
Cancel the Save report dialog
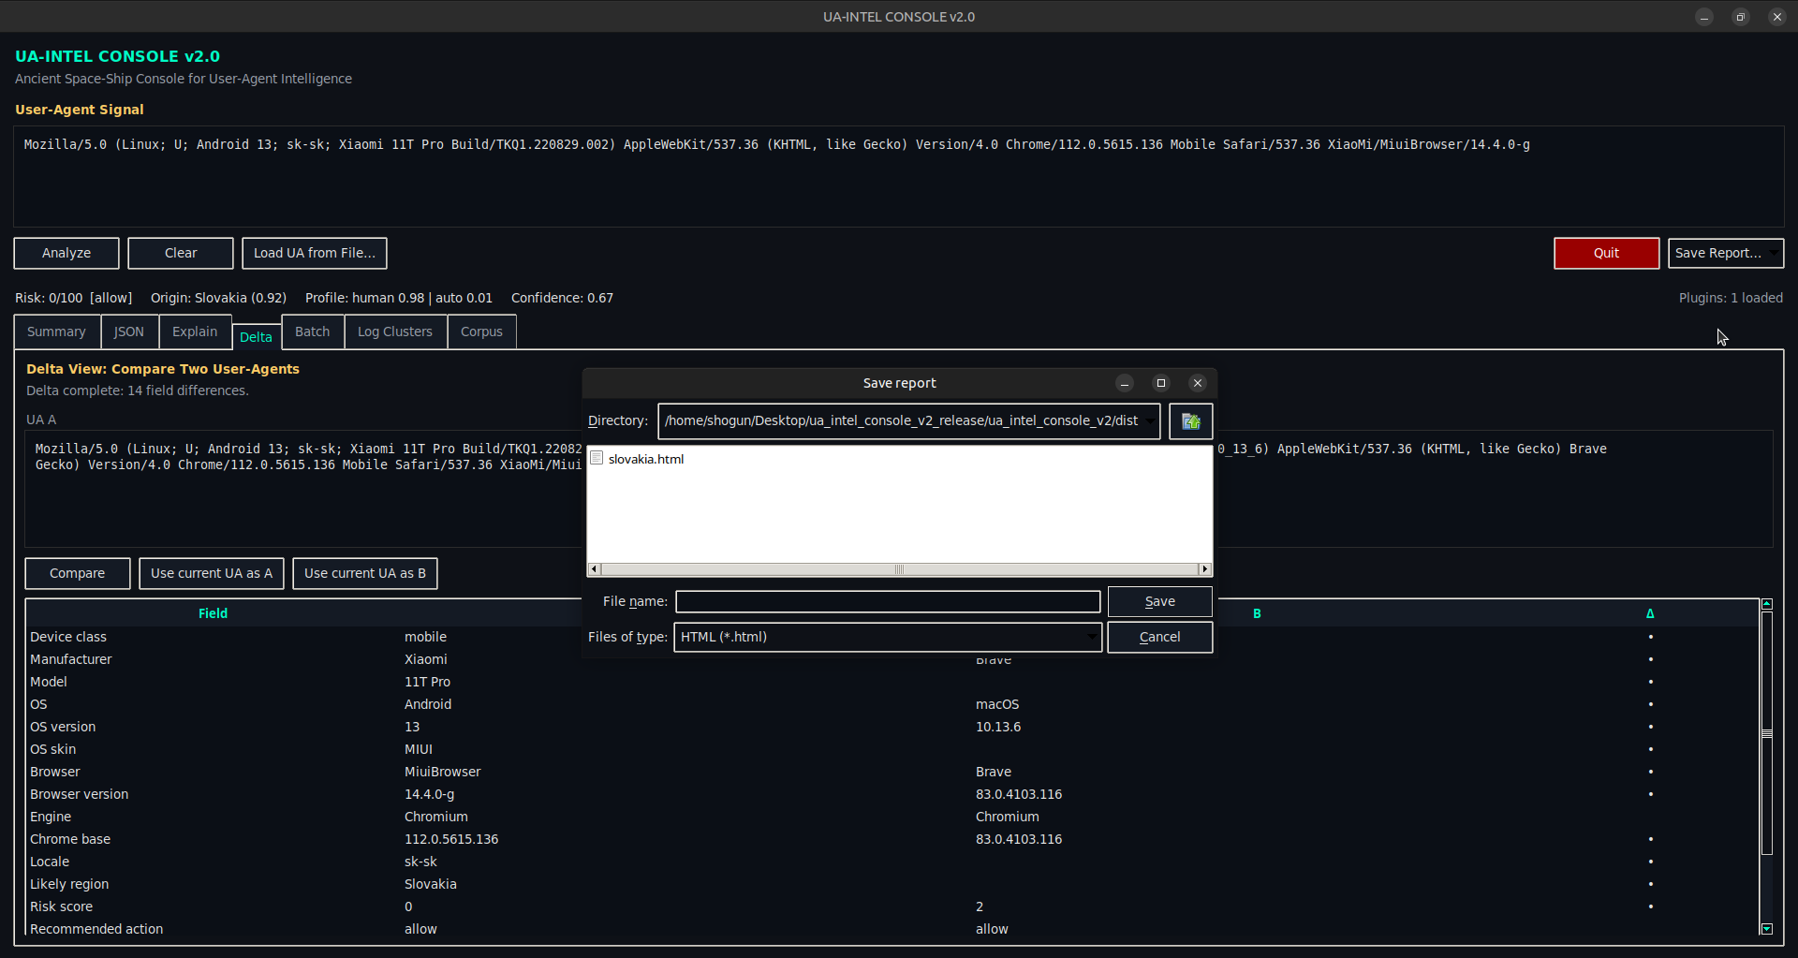click(x=1159, y=637)
